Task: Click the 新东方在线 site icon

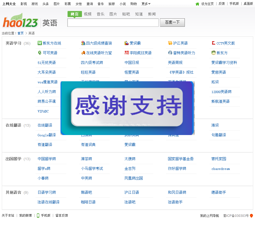Action: tap(40, 43)
